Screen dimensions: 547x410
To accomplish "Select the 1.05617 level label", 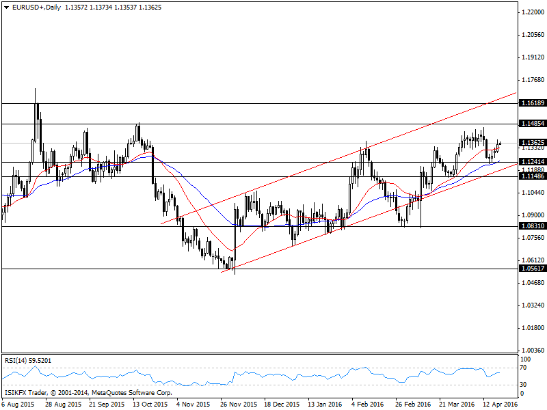I will coord(533,268).
